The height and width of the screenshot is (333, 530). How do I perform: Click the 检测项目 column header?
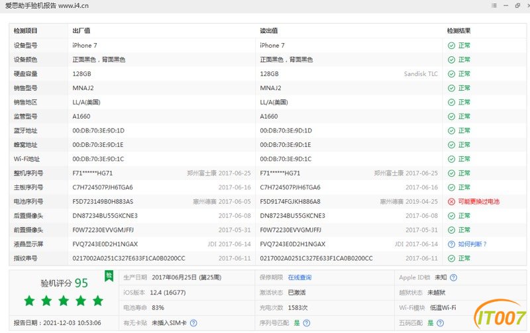point(25,30)
